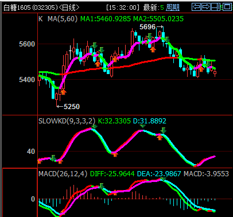
Task: Open the 周期 period link
Action: point(173,7)
